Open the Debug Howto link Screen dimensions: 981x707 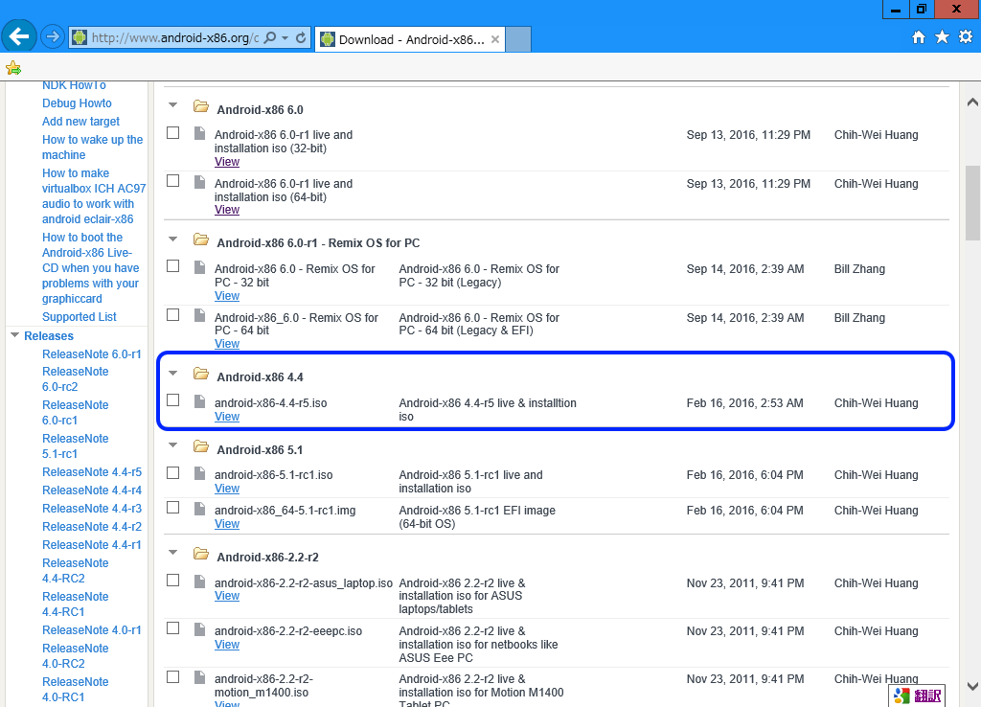coord(77,103)
